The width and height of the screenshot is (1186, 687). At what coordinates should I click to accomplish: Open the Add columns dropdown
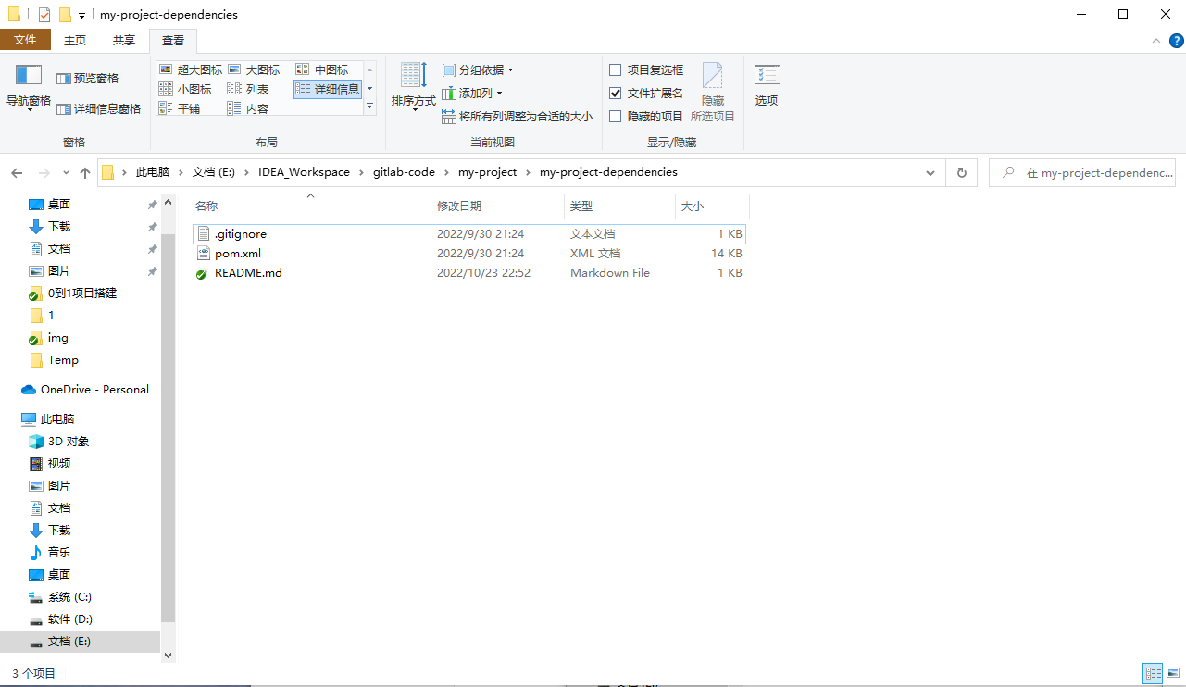tap(472, 93)
